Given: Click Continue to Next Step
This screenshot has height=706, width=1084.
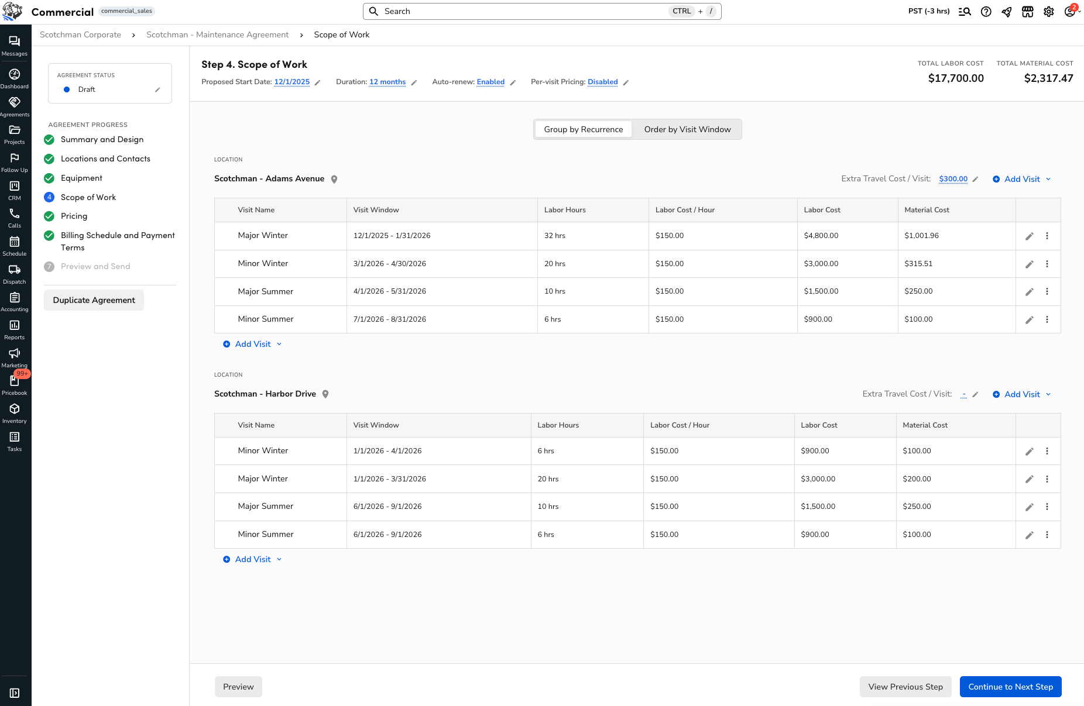Looking at the screenshot, I should 1010,686.
